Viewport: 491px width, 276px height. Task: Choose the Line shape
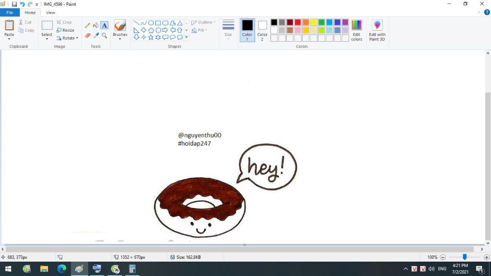136,23
